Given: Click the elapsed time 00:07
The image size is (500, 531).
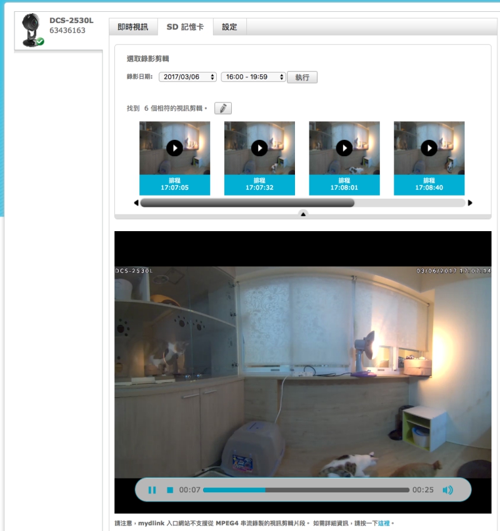Looking at the screenshot, I should pyautogui.click(x=190, y=490).
